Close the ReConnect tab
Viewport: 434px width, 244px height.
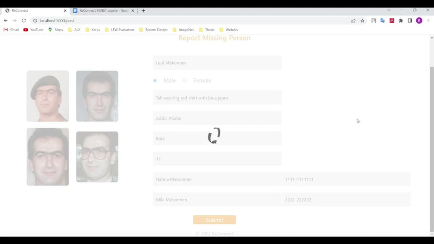click(x=65, y=10)
